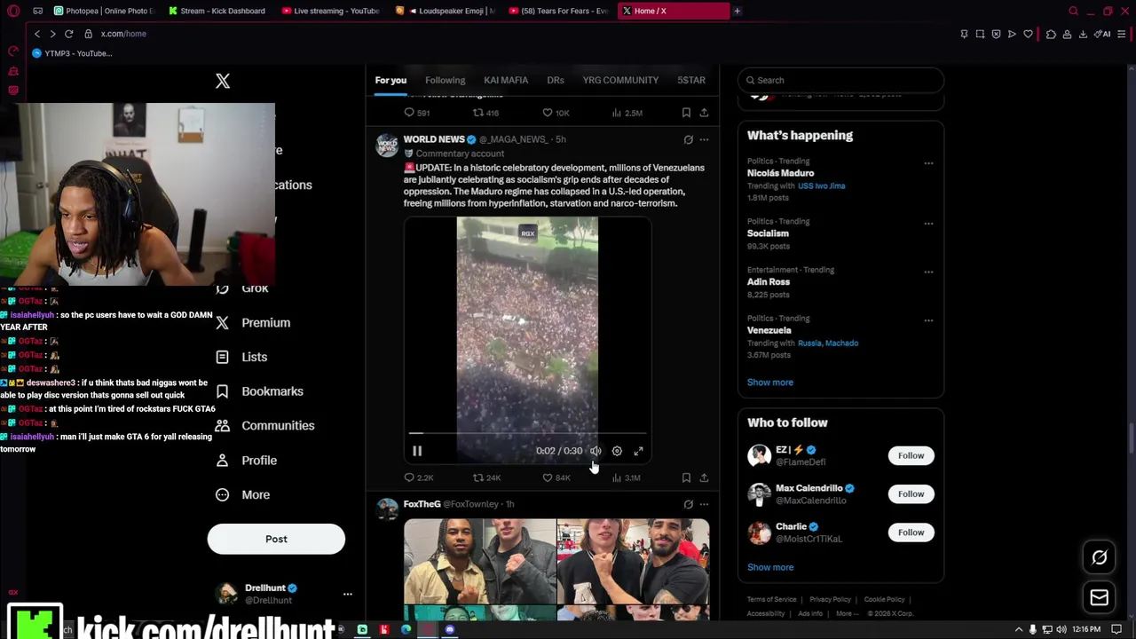Go back in browser history

[x=36, y=34]
